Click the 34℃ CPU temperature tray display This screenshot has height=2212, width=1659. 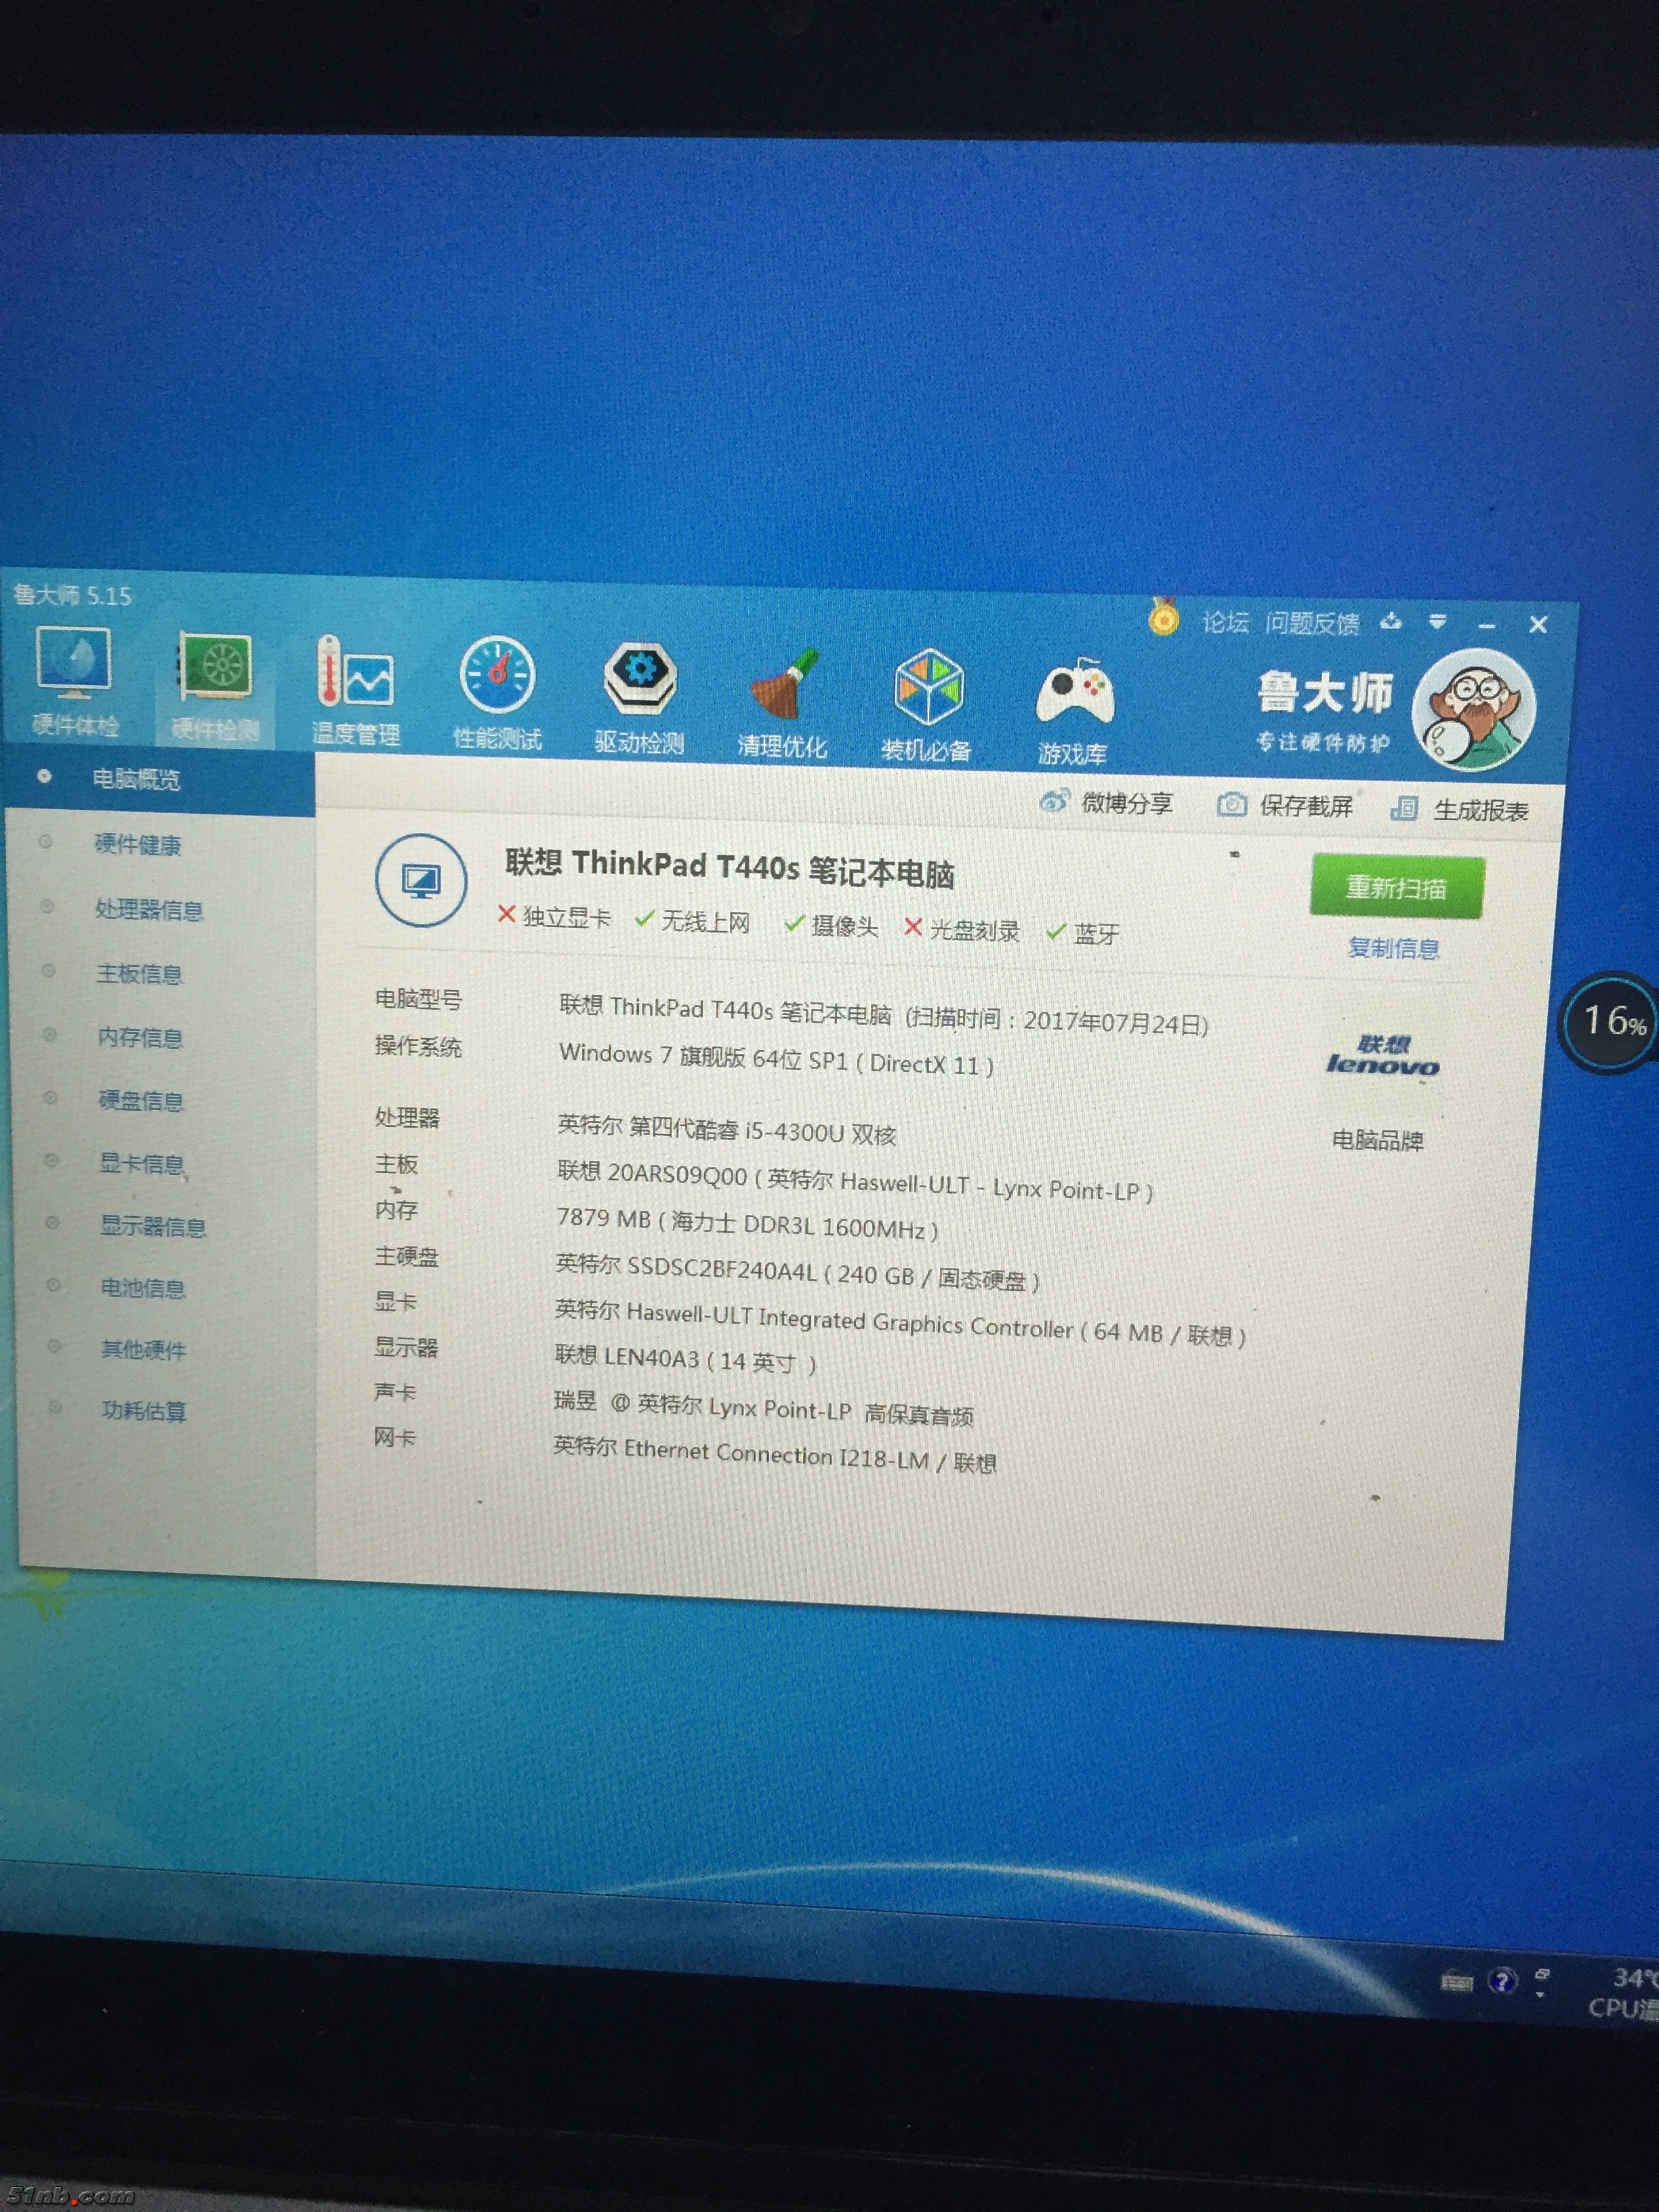pos(1624,1992)
